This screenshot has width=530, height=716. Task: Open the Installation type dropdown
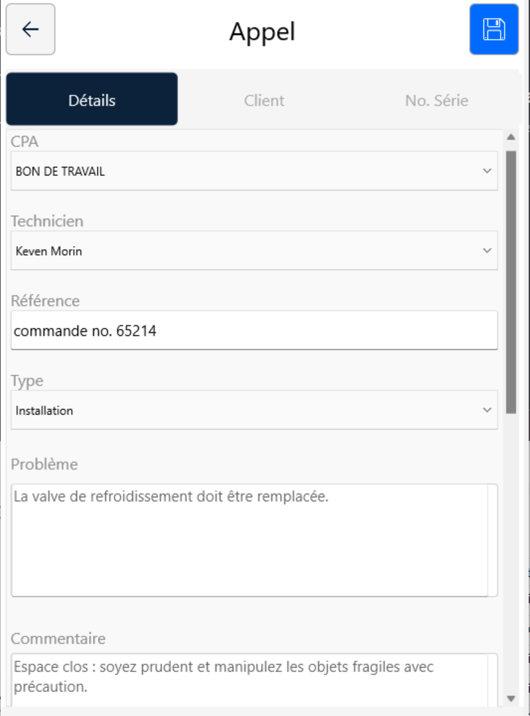[254, 410]
